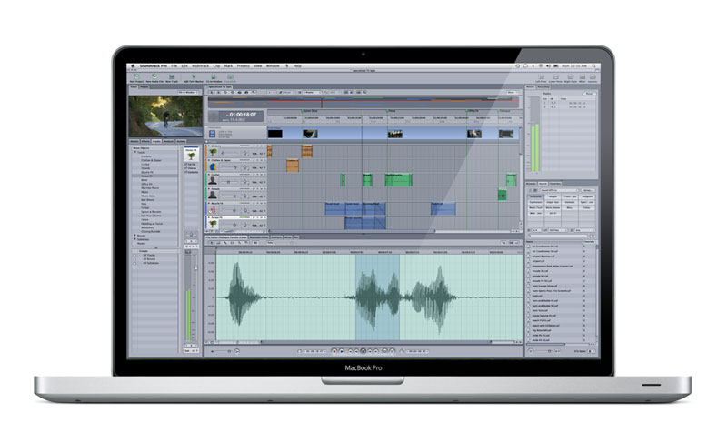This screenshot has height=443, width=727.
Task: Expand the Busses disclosure triangle
Action: coord(135,235)
